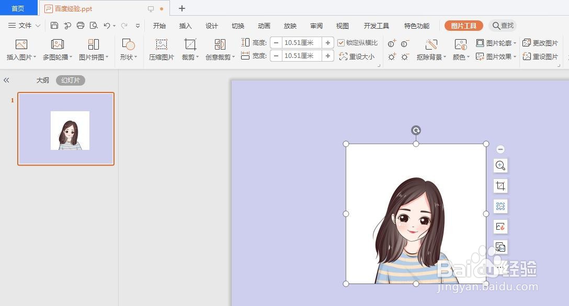The height and width of the screenshot is (306, 569).
Task: Select slide 1 thumbnail in the panel
Action: click(x=66, y=129)
